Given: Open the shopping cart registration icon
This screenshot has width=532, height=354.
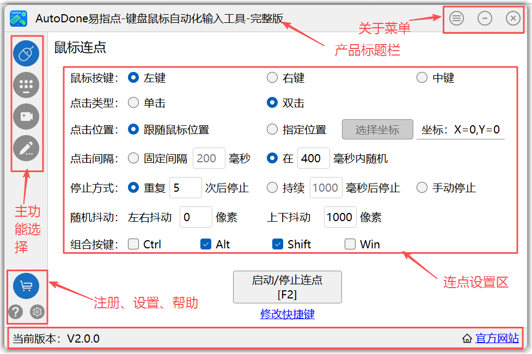Looking at the screenshot, I should (x=26, y=286).
